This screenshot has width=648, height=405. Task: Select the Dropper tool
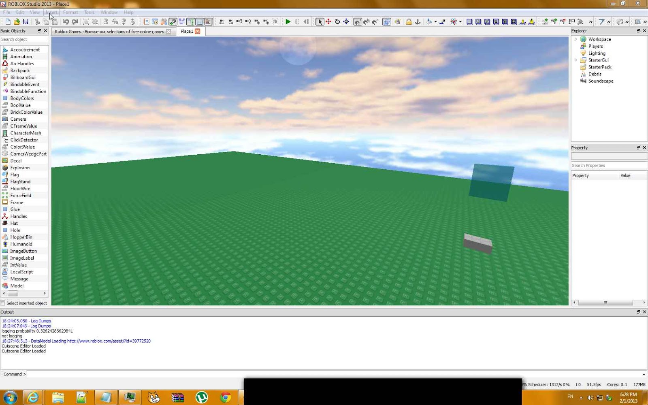click(x=442, y=22)
